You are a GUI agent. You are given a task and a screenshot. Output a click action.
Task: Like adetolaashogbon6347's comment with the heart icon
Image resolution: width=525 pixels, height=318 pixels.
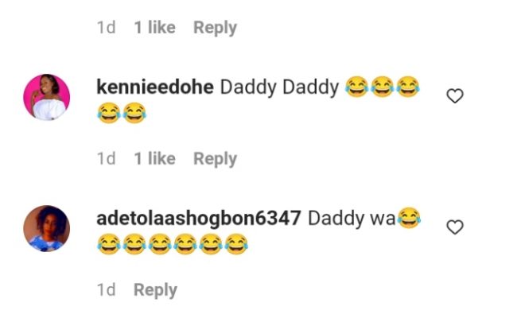(455, 227)
